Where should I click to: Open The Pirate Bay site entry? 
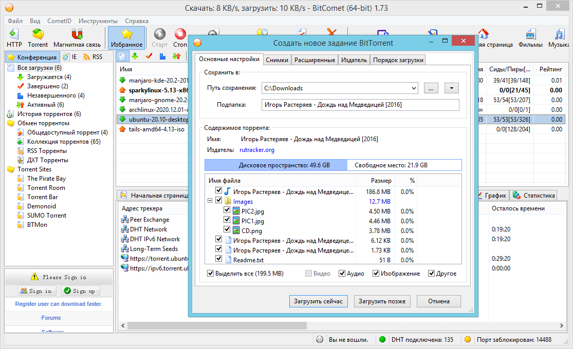[46, 179]
